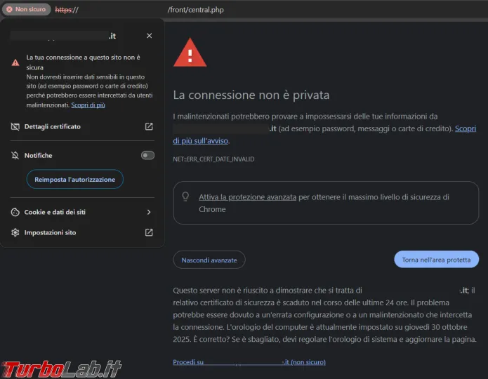488x379 pixels.
Task: Click Torna nell'area protetta button
Action: tap(436, 260)
